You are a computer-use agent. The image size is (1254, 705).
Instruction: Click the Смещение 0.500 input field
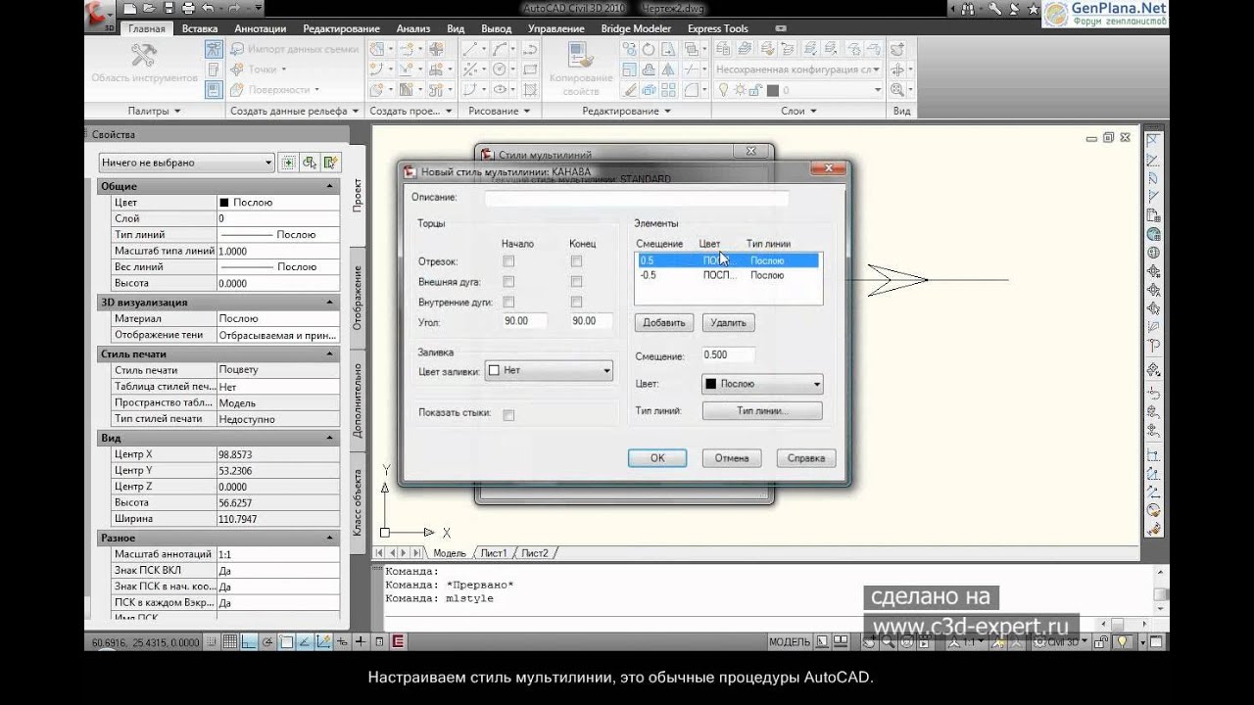[729, 354]
